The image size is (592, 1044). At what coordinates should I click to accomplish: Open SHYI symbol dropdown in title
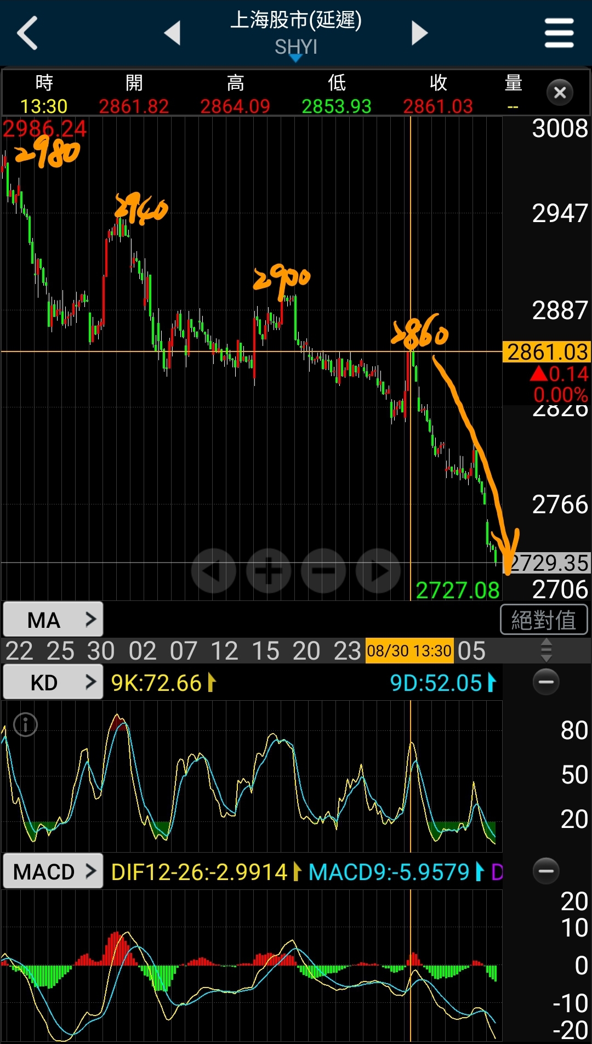[295, 48]
